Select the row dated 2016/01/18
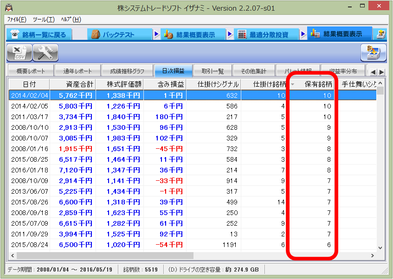393x279 pixels. point(193,170)
